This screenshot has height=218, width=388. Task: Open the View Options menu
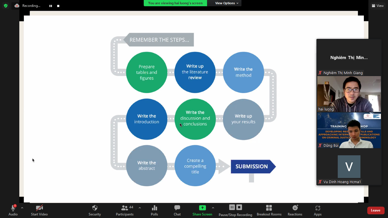click(x=227, y=3)
